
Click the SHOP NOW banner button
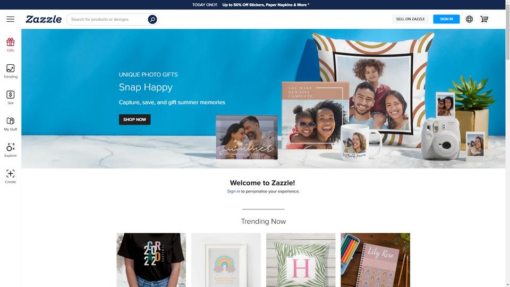[x=134, y=120]
